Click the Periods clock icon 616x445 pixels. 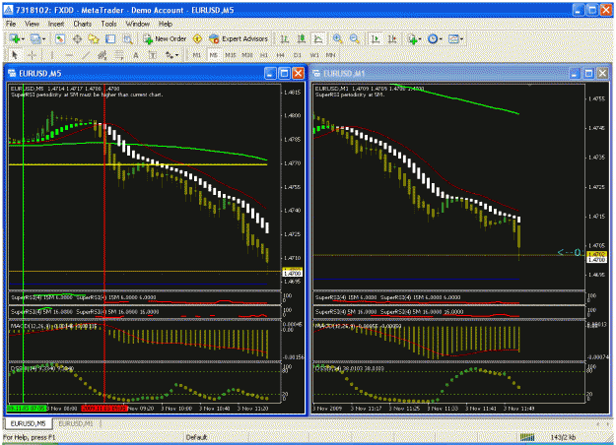coord(433,38)
